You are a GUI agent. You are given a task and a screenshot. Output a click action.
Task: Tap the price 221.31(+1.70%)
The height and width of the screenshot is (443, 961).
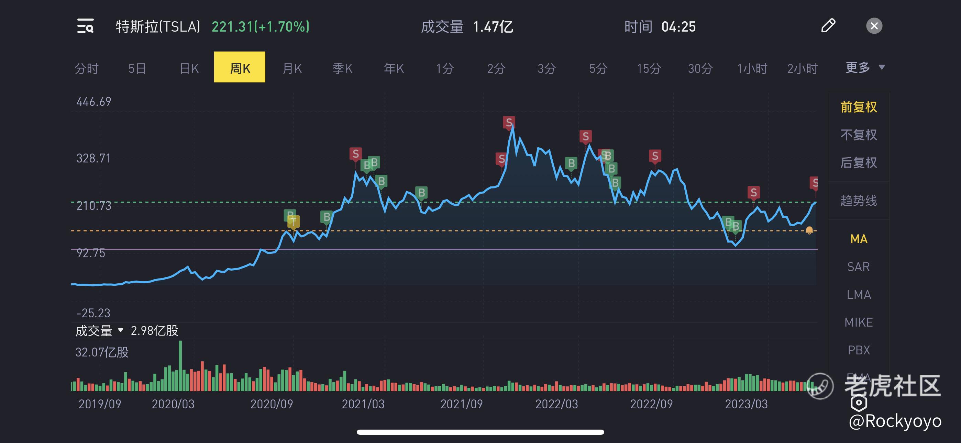261,26
